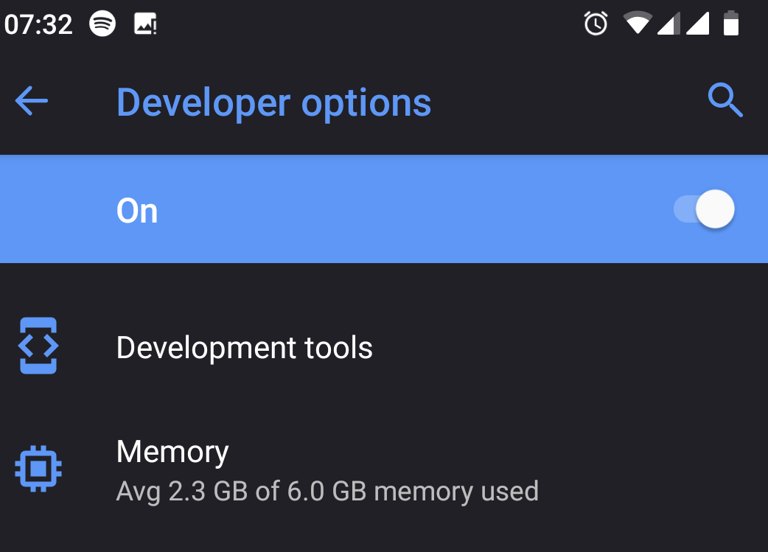Tap the alarm clock status icon

[x=596, y=24]
